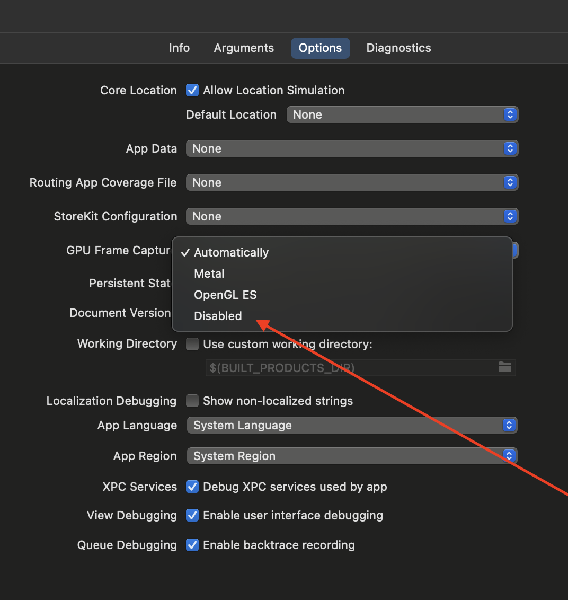
Task: Click the chevron icon on App Data popup
Action: point(510,148)
